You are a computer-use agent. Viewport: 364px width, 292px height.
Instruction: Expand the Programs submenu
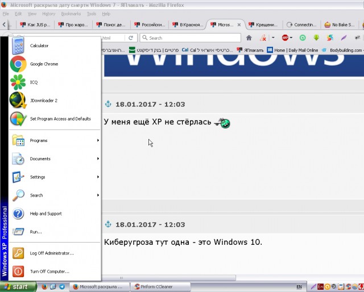(55, 140)
